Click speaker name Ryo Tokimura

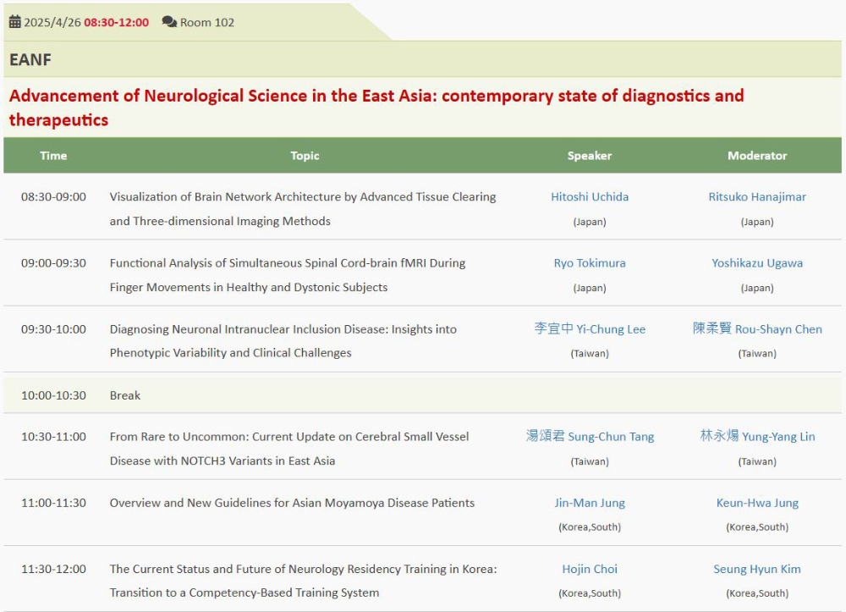(x=590, y=262)
